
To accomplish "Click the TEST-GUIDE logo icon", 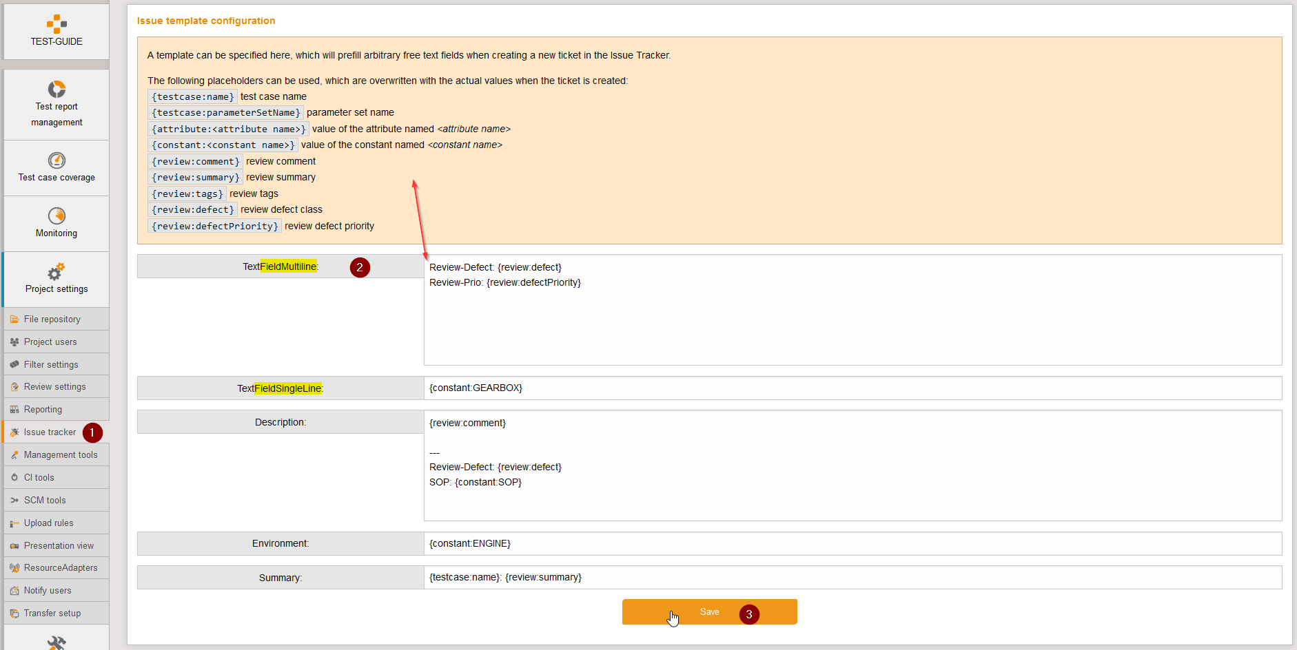I will click(x=57, y=24).
